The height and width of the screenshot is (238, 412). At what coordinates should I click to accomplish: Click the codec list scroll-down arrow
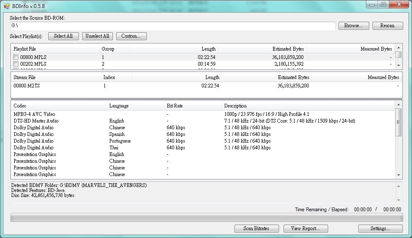(x=399, y=175)
